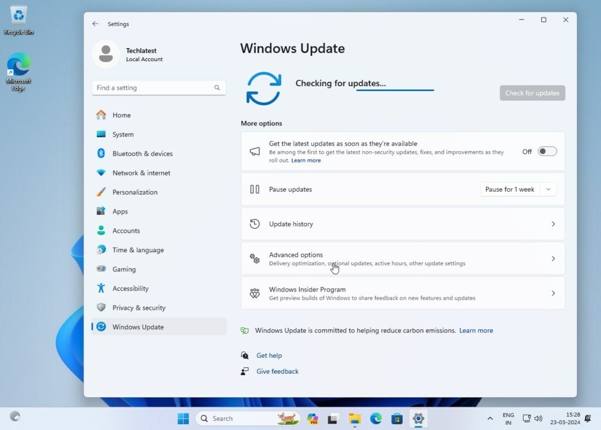Click the Privacy & security shield icon
Screen dimensions: 601x430
[101, 308]
